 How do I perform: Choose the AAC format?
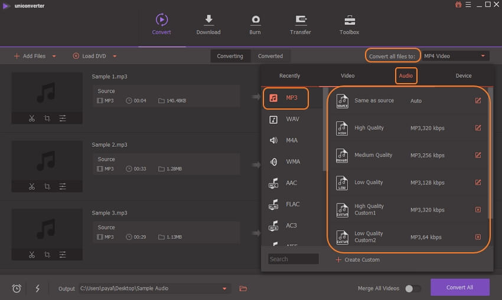coord(292,183)
